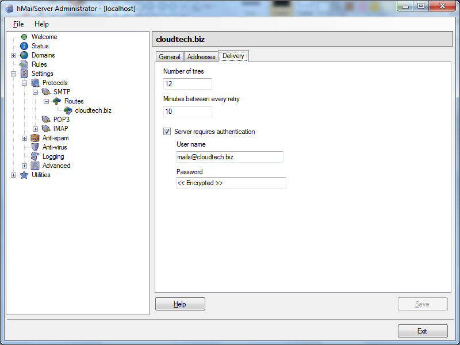Minimize the hMailServer Administrator window
Image resolution: width=460 pixels, height=345 pixels.
[405, 6]
